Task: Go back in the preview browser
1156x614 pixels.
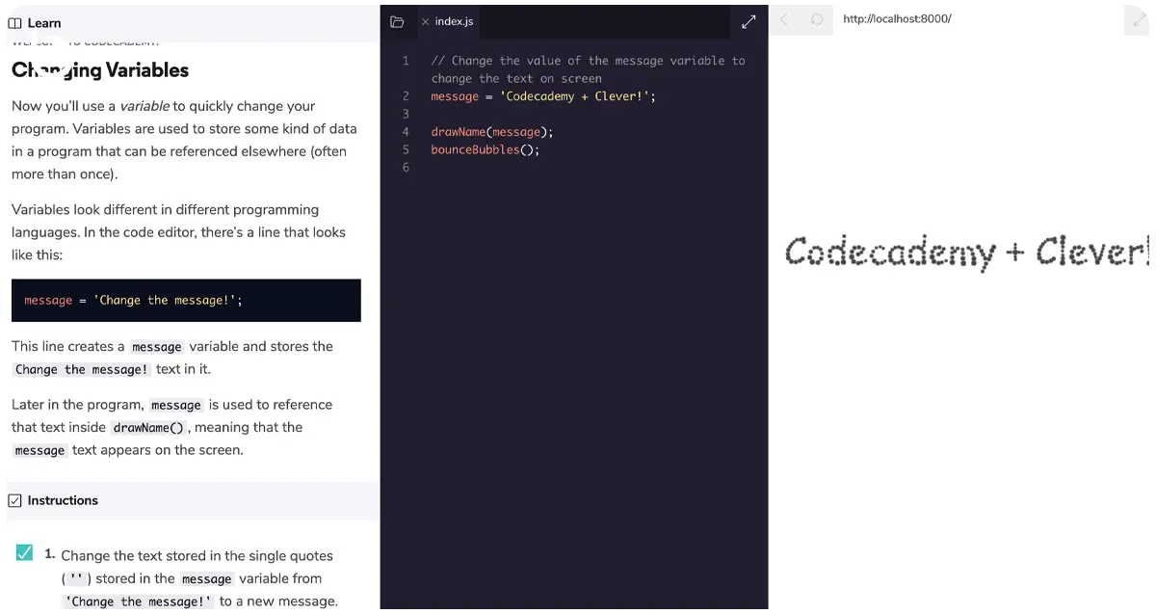Action: pyautogui.click(x=783, y=19)
